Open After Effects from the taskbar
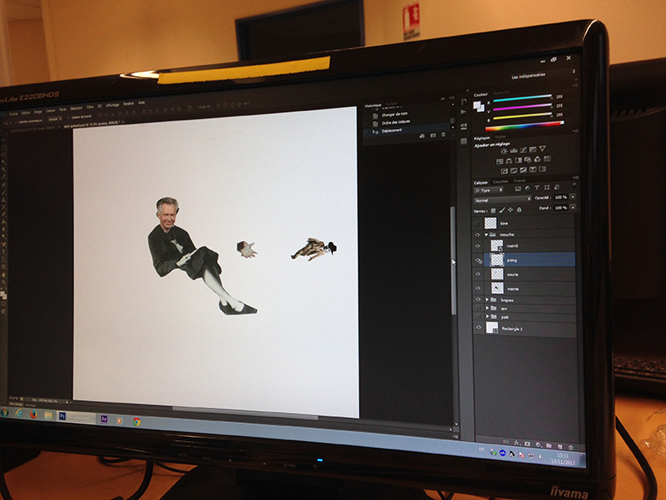This screenshot has height=500, width=666. (x=103, y=419)
